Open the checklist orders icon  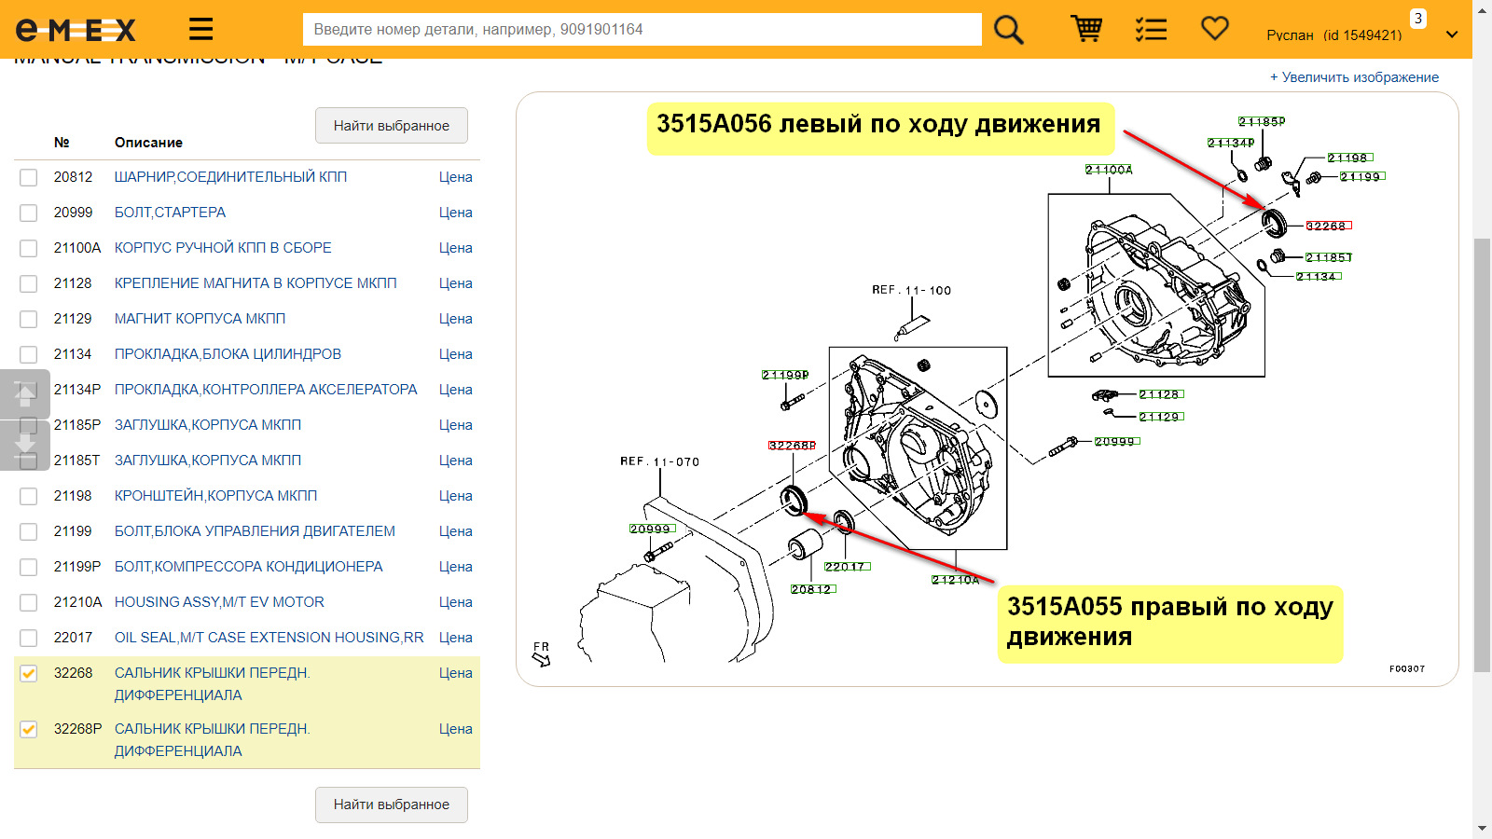(x=1151, y=30)
